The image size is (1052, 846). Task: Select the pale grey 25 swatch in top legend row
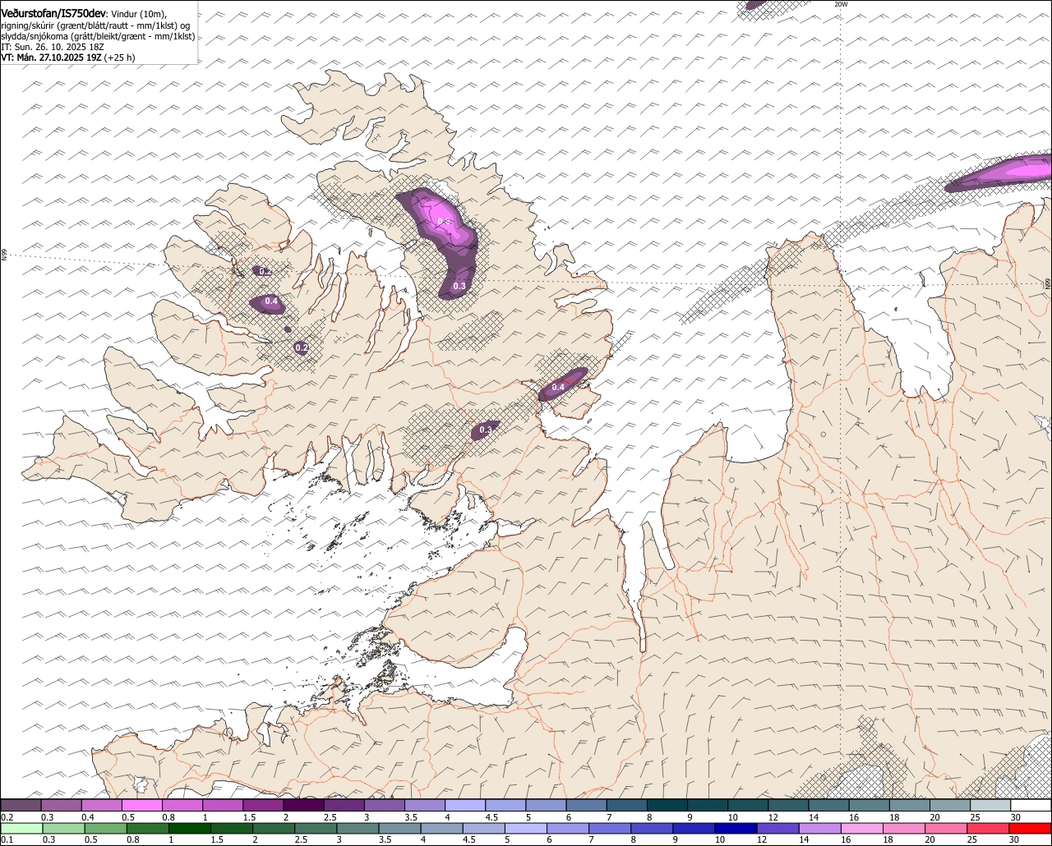point(990,805)
